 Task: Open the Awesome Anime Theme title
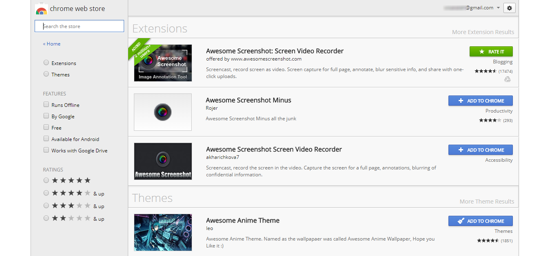point(243,221)
